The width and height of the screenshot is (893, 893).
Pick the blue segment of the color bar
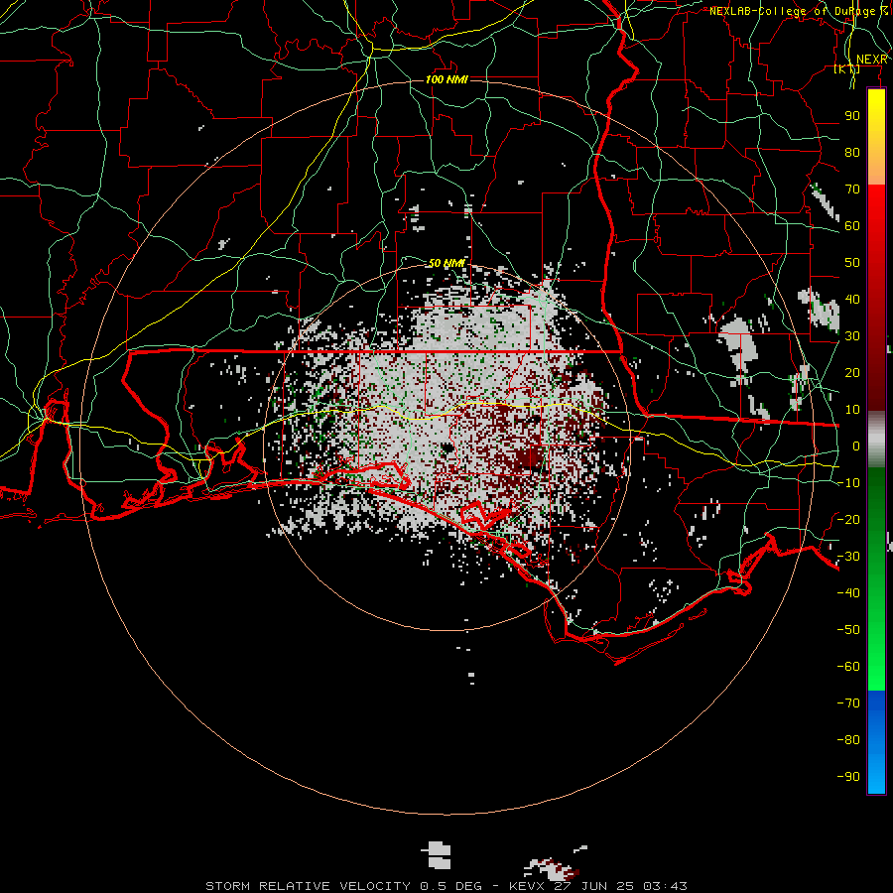(x=876, y=742)
